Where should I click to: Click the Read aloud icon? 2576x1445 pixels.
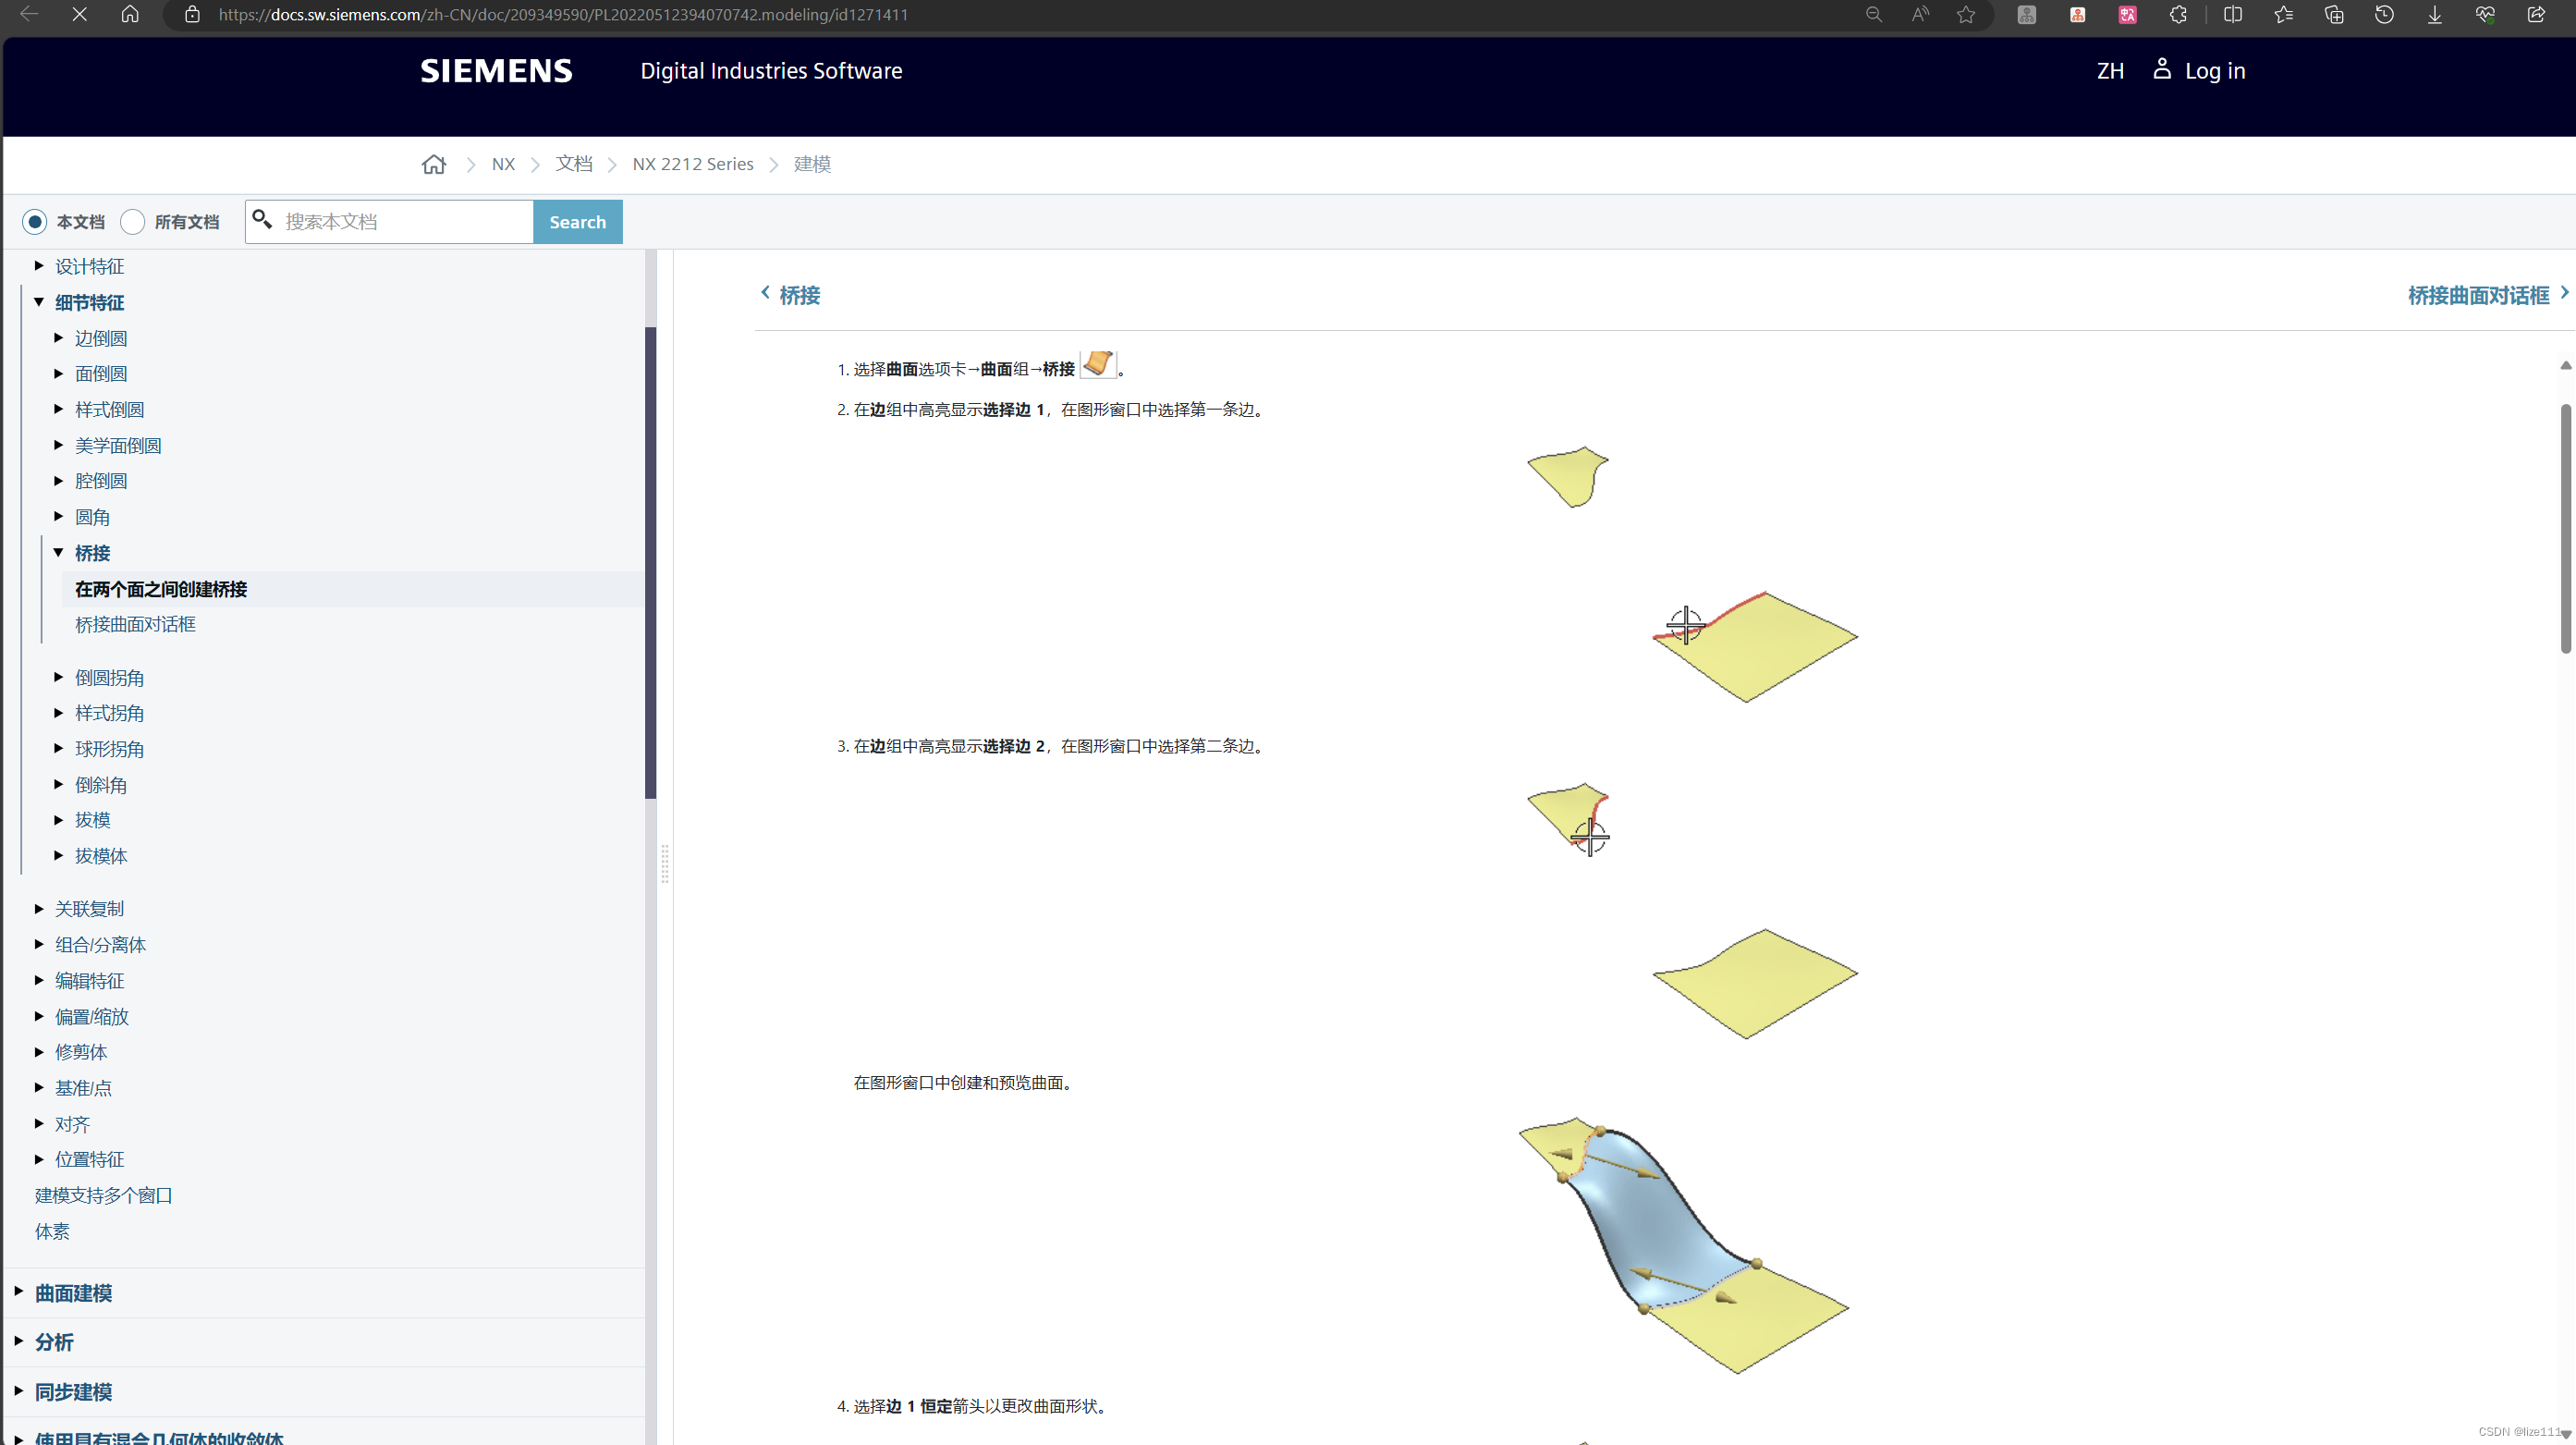[x=1920, y=14]
